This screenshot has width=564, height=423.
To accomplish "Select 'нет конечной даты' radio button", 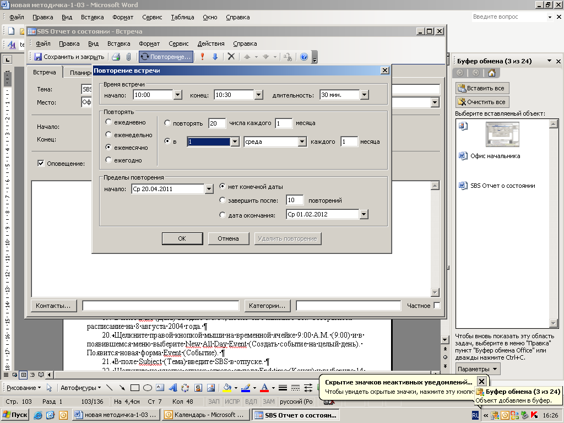I will [223, 186].
